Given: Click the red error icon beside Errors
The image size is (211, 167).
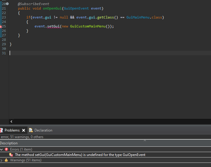Looking at the screenshot, I should [7, 149].
